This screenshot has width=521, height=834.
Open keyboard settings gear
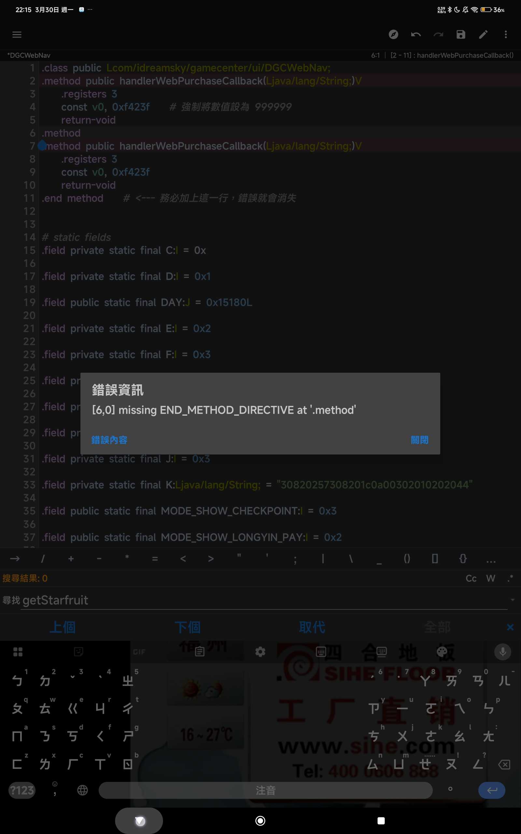point(260,652)
